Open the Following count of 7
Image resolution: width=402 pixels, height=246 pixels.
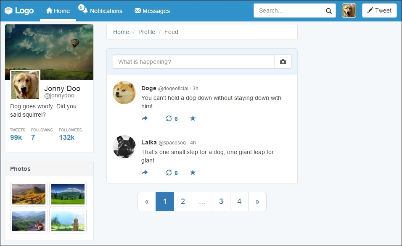pos(33,137)
